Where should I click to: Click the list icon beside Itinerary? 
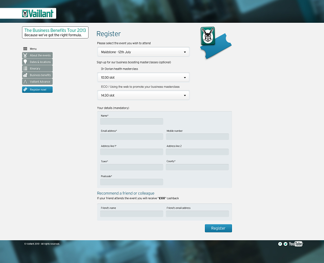click(25, 69)
